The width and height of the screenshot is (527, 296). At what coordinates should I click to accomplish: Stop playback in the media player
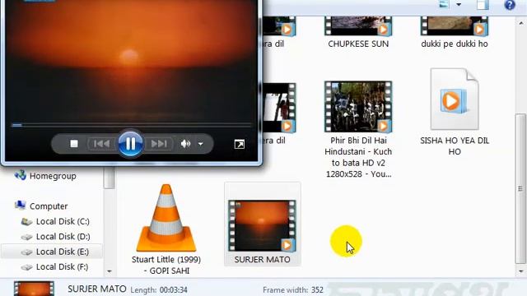coord(74,144)
